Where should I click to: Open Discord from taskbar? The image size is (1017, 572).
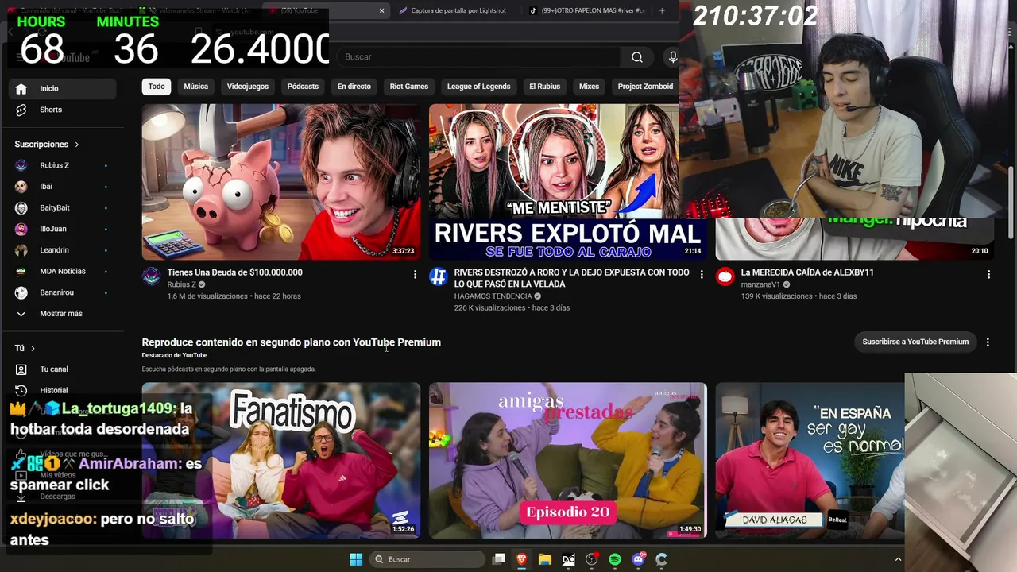click(638, 559)
